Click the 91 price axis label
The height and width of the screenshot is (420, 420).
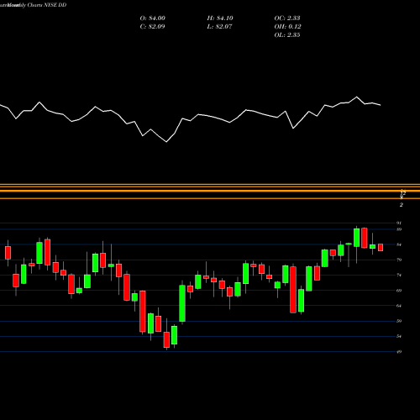point(399,223)
